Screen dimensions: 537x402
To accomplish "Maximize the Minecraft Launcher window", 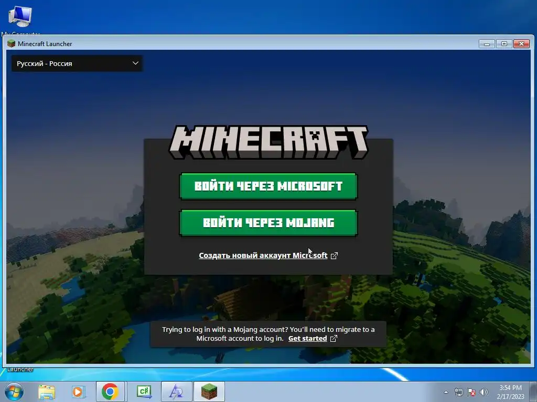I will point(504,44).
